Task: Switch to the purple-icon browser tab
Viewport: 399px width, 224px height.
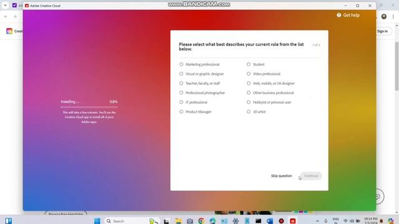Action: tap(14, 5)
